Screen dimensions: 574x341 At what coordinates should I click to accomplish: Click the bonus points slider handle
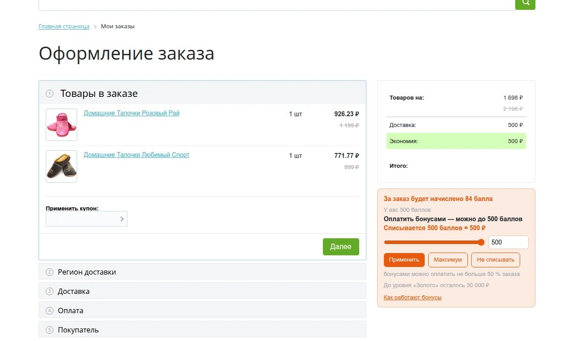click(x=481, y=242)
